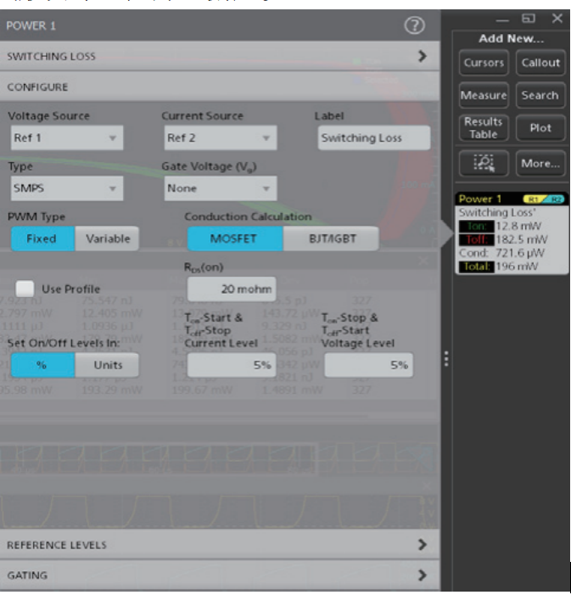
Task: Add a new Measure
Action: click(x=484, y=96)
